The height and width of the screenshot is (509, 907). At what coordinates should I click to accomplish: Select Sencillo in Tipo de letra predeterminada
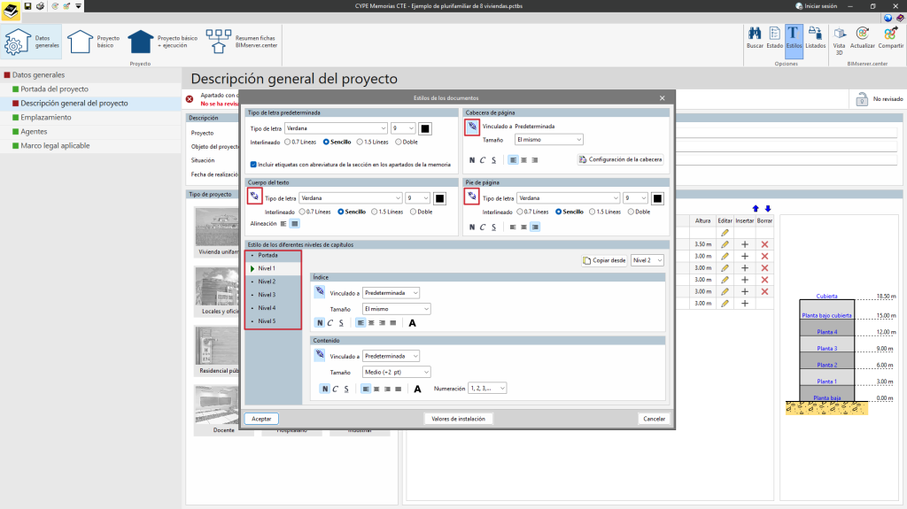pos(337,142)
